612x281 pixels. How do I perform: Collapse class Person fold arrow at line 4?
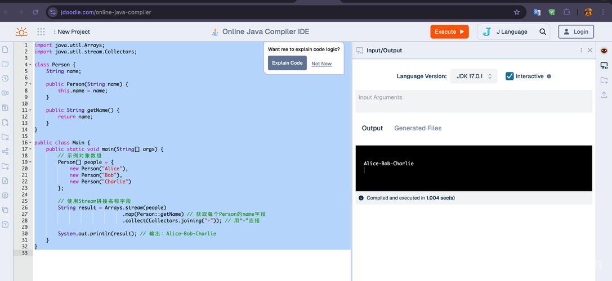(30, 65)
